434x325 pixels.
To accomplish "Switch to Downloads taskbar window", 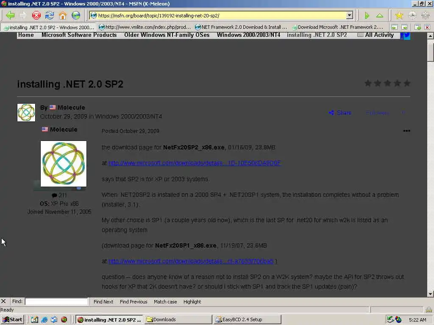I will 178,319.
